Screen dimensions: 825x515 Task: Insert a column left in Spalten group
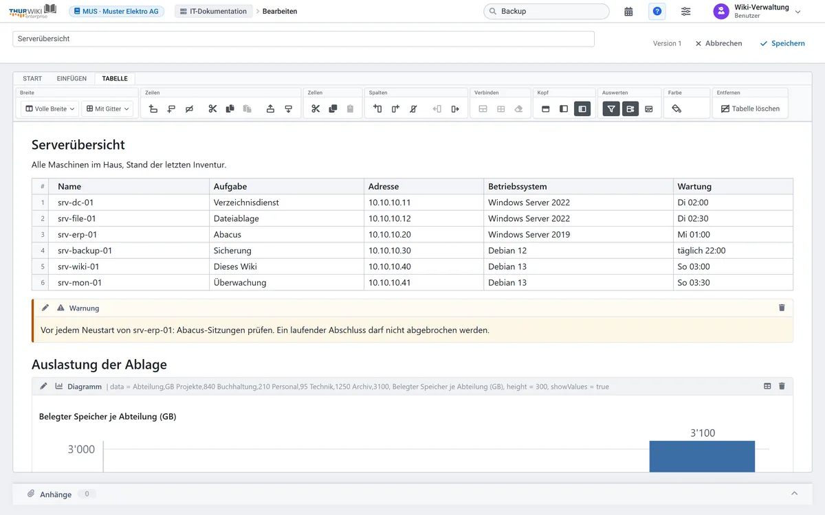[377, 108]
